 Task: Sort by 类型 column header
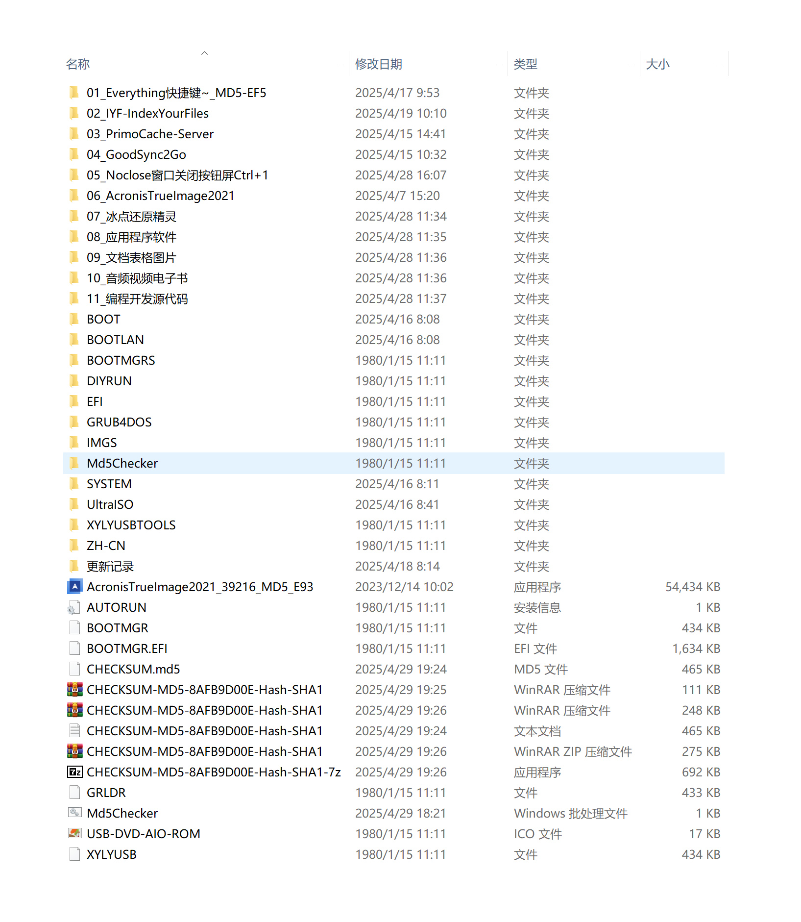click(526, 64)
